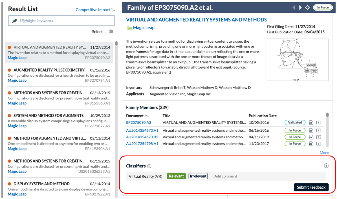337x199 pixels.
Task: Open document EP3075090.A2 link
Action: 139,123
